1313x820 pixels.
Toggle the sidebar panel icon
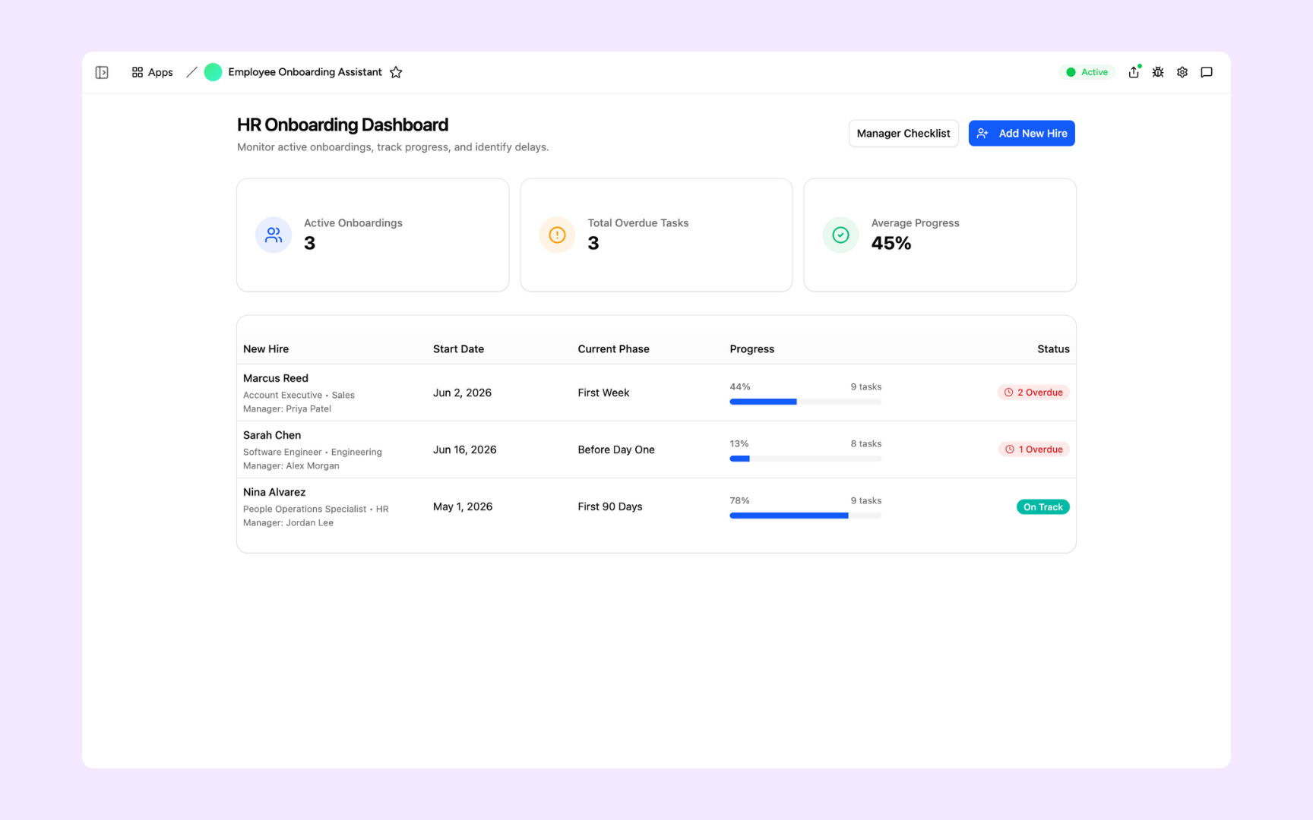[102, 72]
